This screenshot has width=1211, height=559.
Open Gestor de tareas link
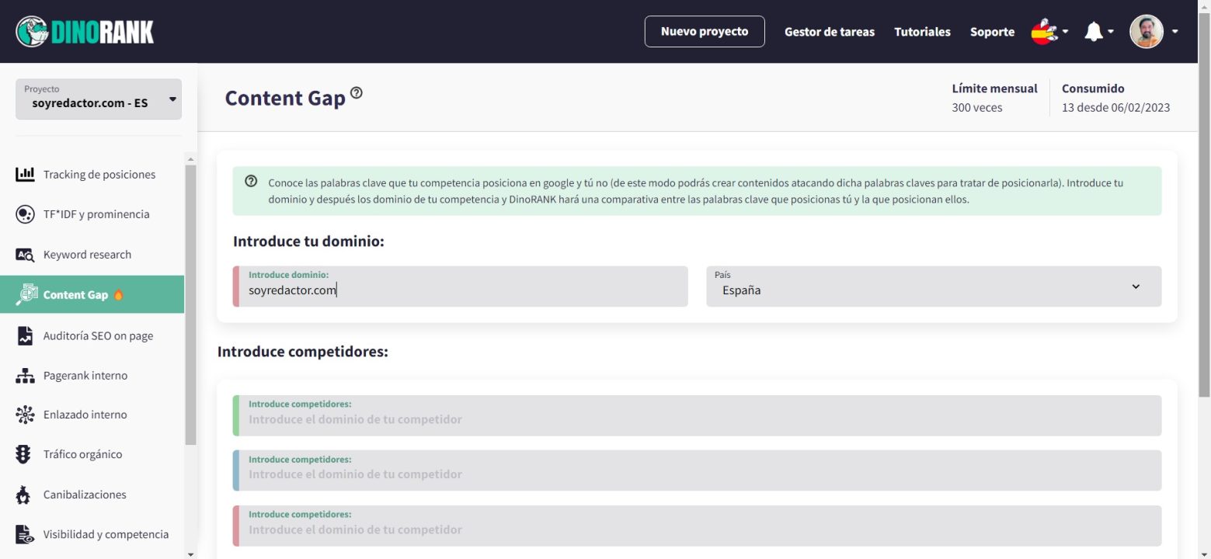tap(830, 32)
